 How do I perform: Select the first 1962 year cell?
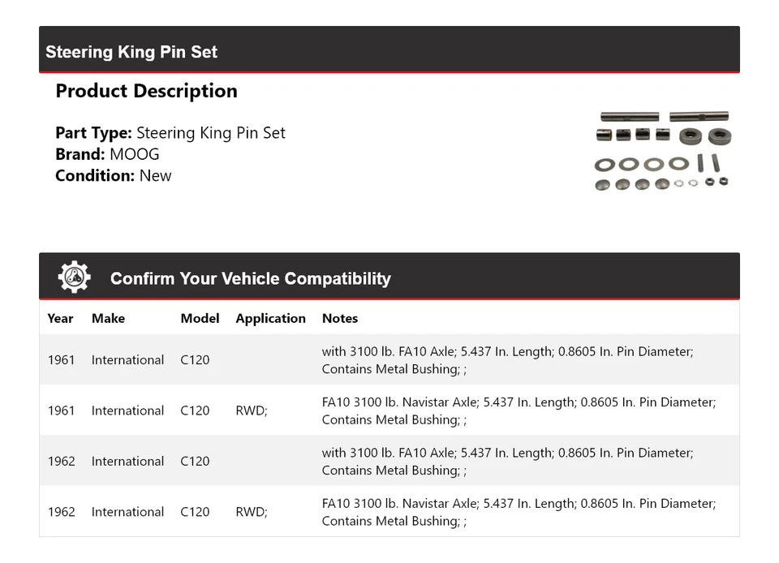pyautogui.click(x=61, y=461)
